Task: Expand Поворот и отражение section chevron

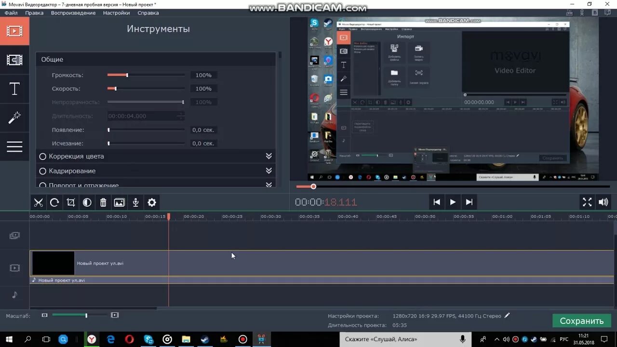Action: tap(269, 185)
